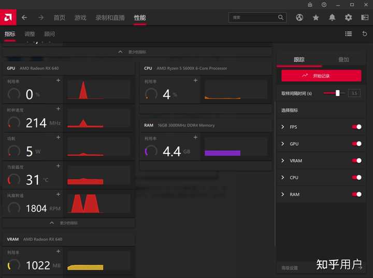Click the GPU utilization graph

coord(99,89)
